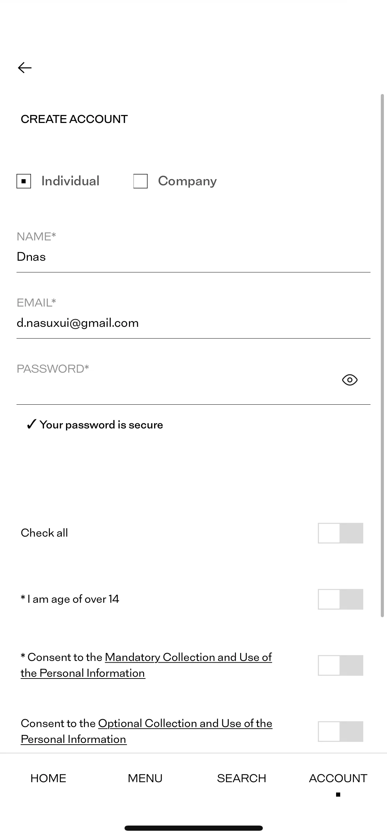Tap the back arrow icon
The height and width of the screenshot is (839, 387).
25,68
